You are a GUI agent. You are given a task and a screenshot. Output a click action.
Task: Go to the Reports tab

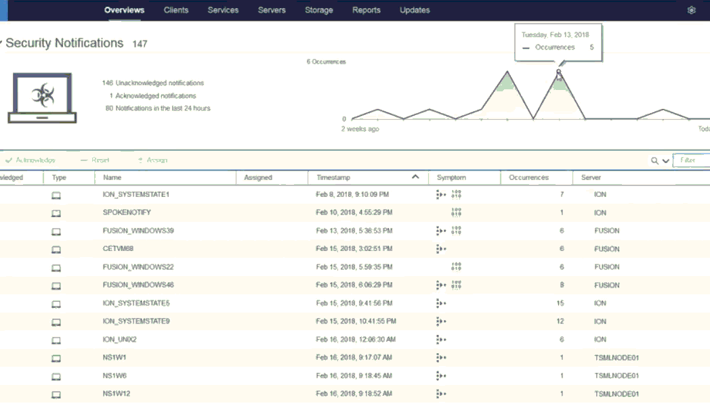click(366, 10)
